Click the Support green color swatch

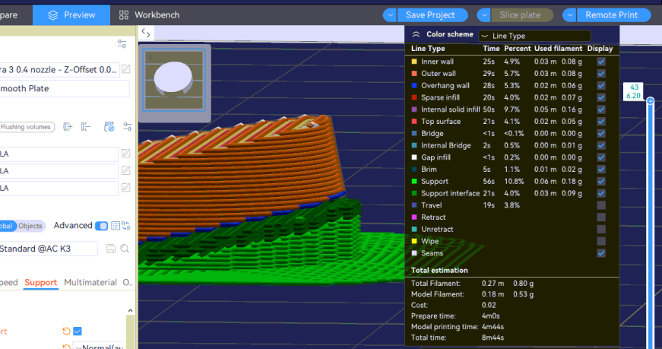point(414,182)
